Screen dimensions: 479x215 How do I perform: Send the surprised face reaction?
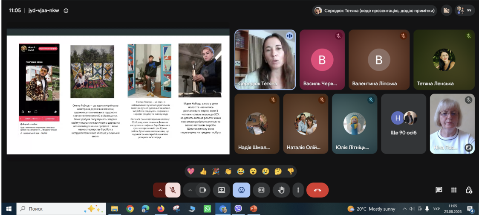253,171
